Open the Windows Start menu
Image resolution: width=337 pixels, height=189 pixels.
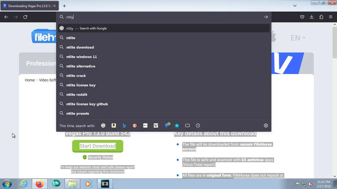coord(7,184)
